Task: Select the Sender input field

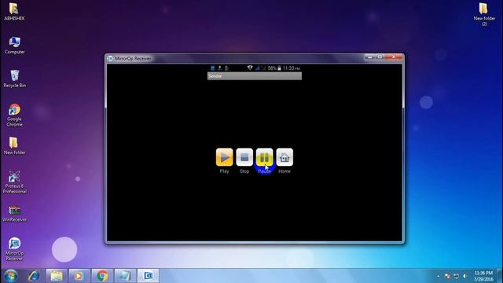Action: (255, 76)
